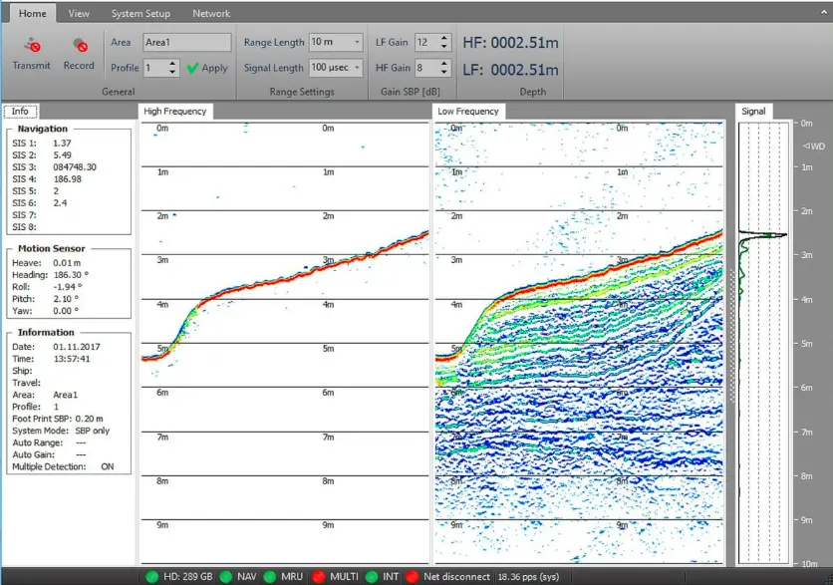
Task: Click the HD status indicator light
Action: [151, 576]
